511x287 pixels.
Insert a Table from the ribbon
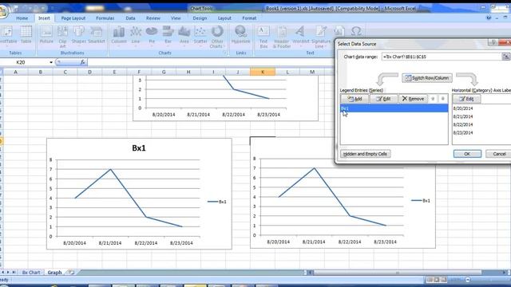26,35
